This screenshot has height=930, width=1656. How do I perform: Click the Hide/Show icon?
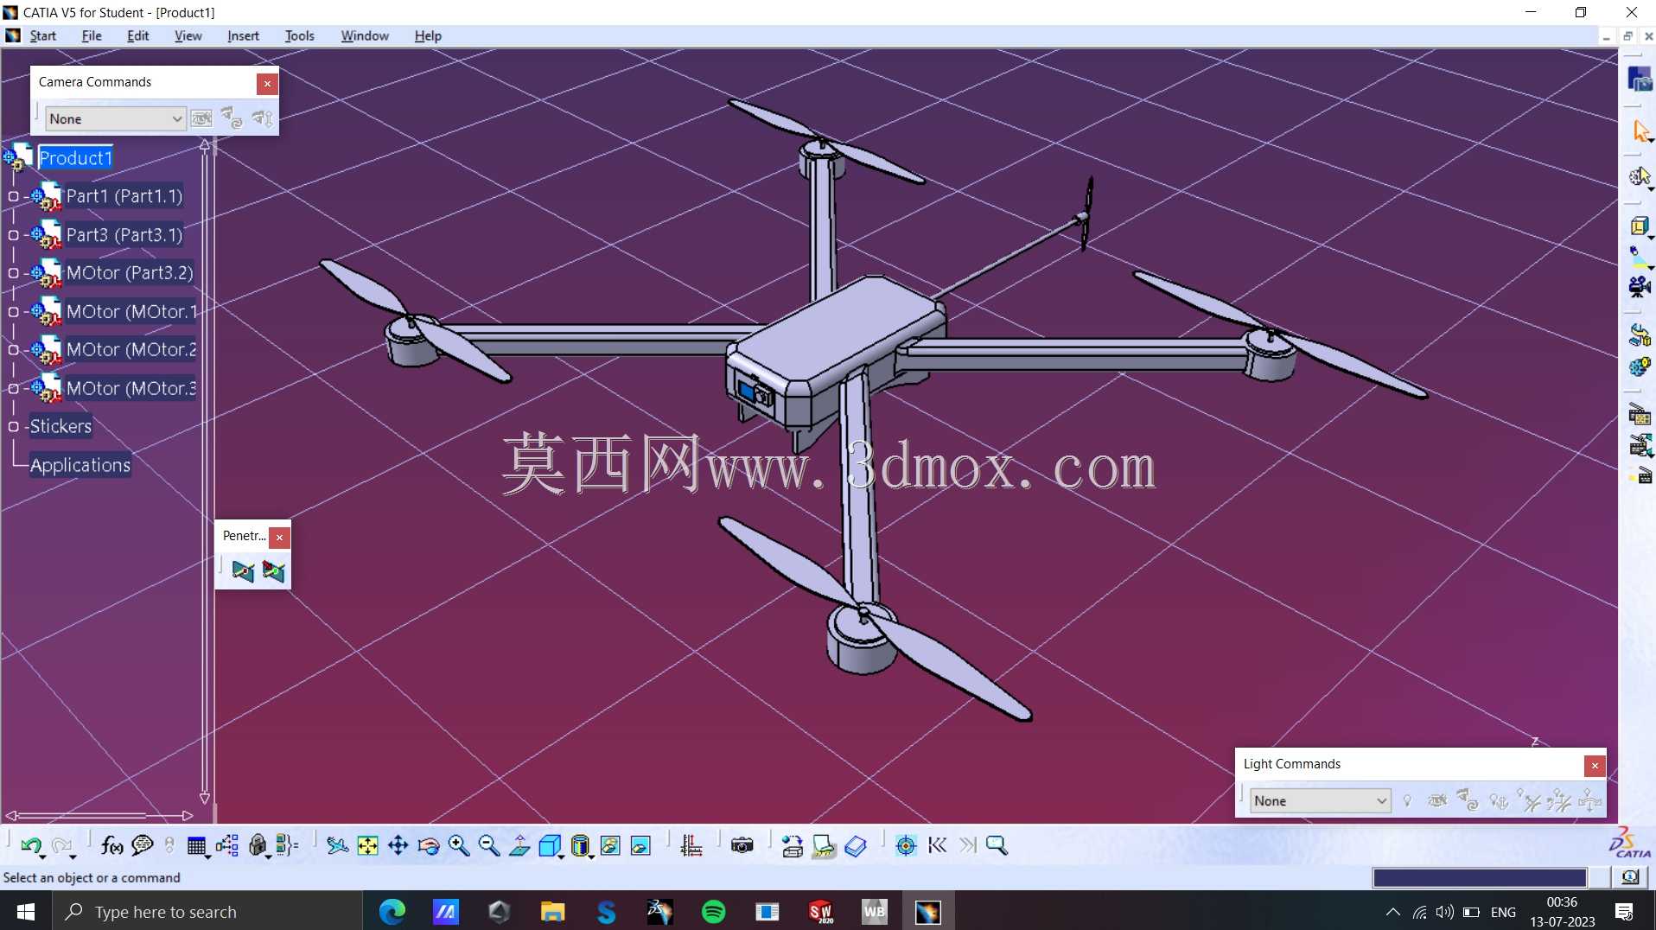(x=610, y=845)
